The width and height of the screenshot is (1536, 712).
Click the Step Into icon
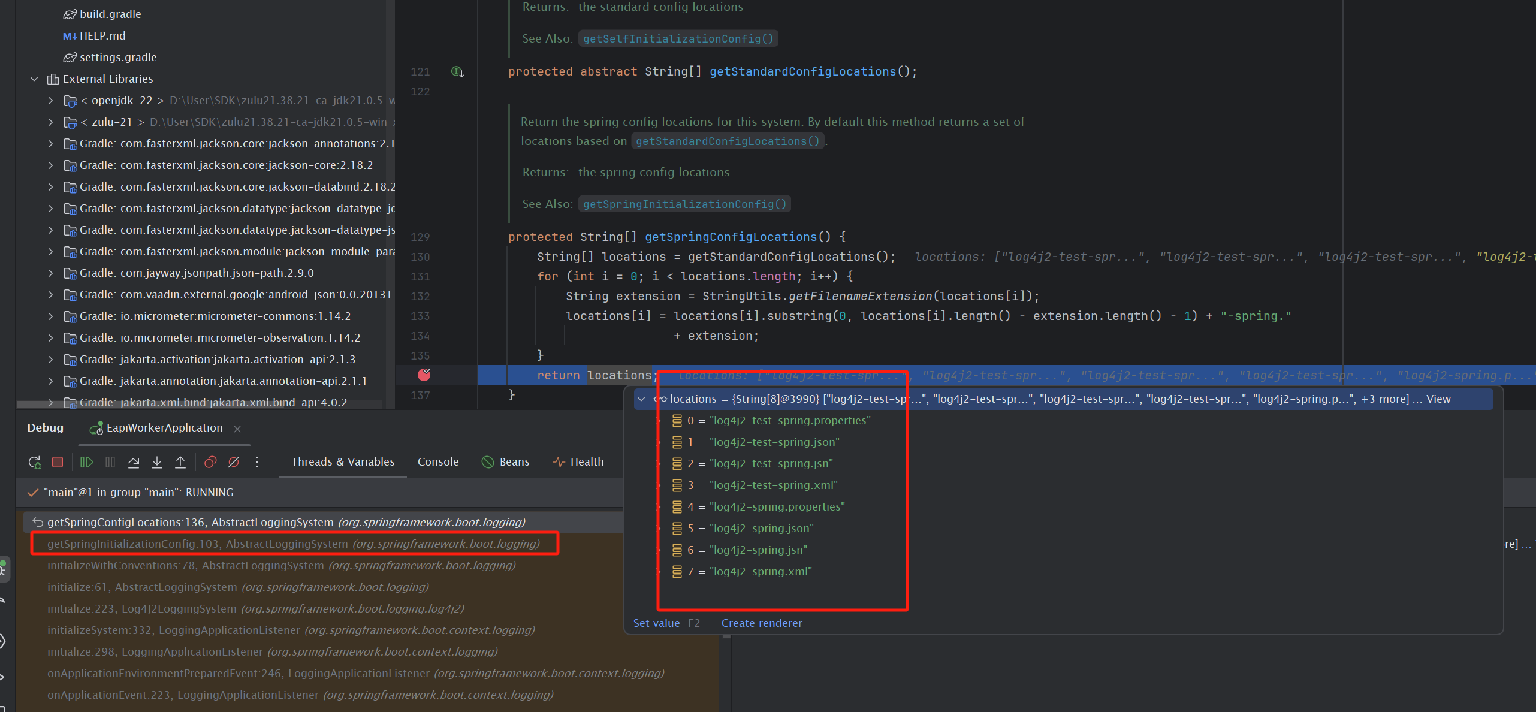point(157,462)
